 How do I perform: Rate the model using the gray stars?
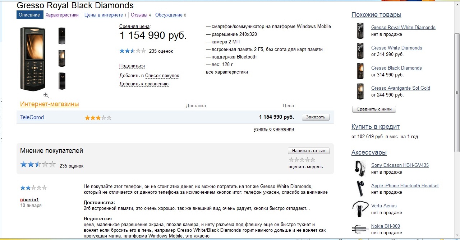(x=302, y=160)
